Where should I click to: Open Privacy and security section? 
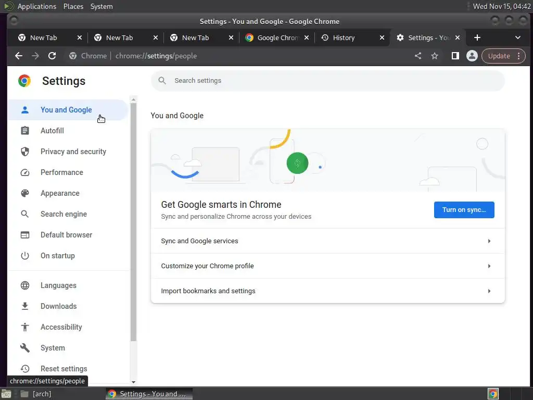[68, 152]
